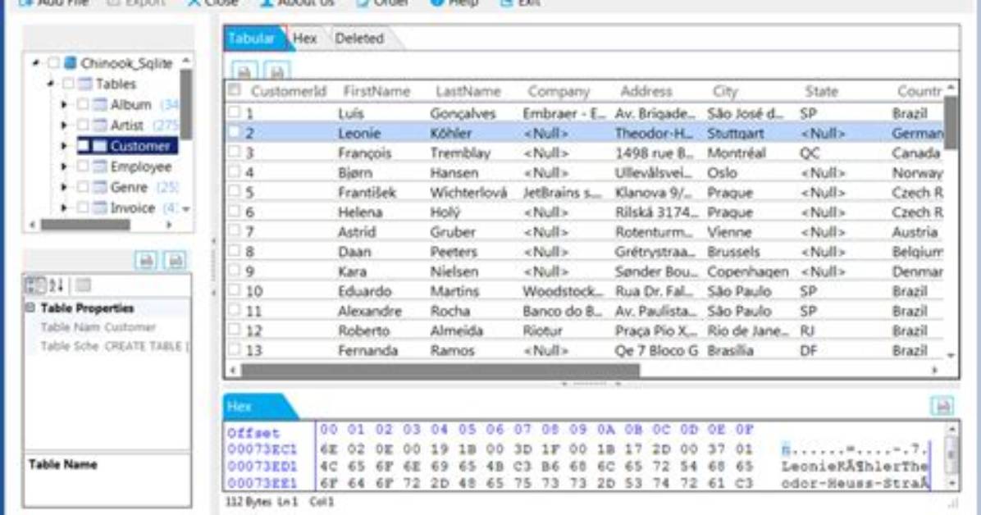Click the Chinook_Sqlite database icon
The height and width of the screenshot is (515, 981).
[x=70, y=63]
